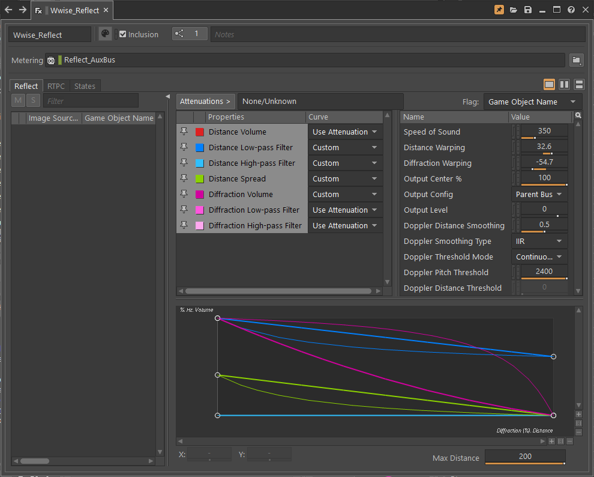The height and width of the screenshot is (477, 594).
Task: Open the Doppler Smoothing Type IIR dropdown
Action: click(x=539, y=241)
